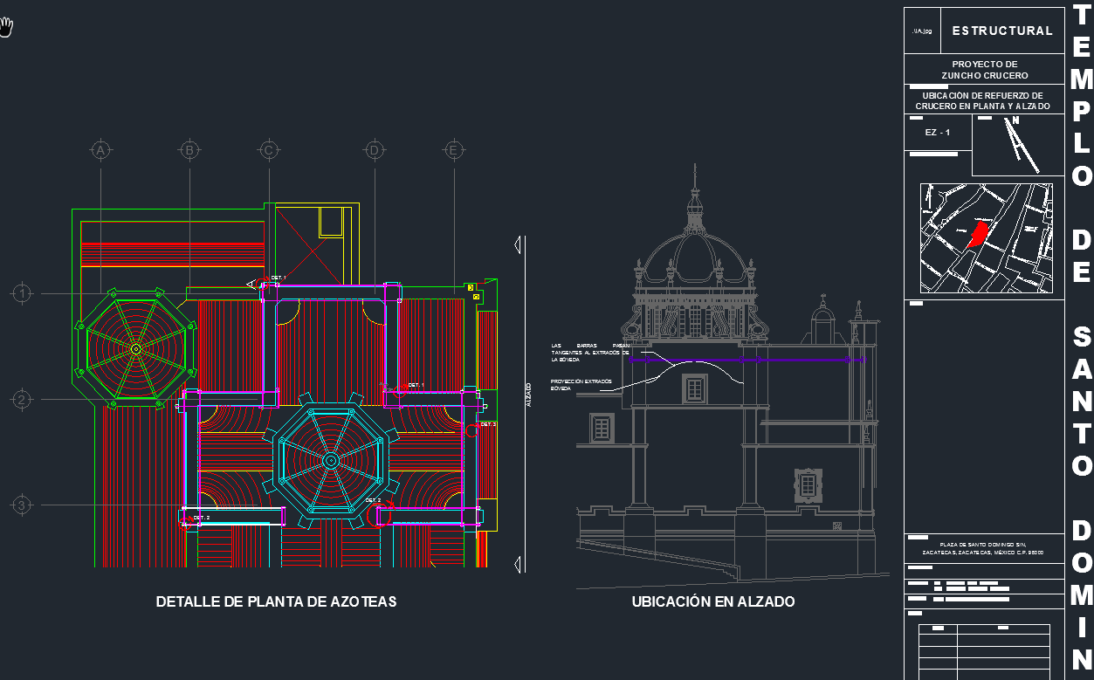Select the PROYECTO DE ZUNCHO CRUCERO text
The image size is (1094, 680).
[x=984, y=70]
